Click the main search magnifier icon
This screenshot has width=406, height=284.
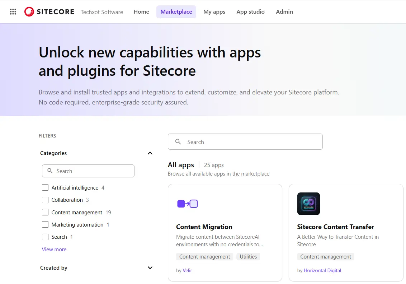pyautogui.click(x=178, y=141)
